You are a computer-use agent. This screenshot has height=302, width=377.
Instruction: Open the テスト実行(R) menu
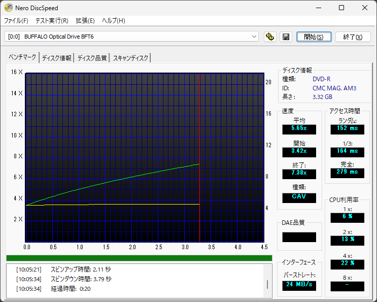point(52,21)
